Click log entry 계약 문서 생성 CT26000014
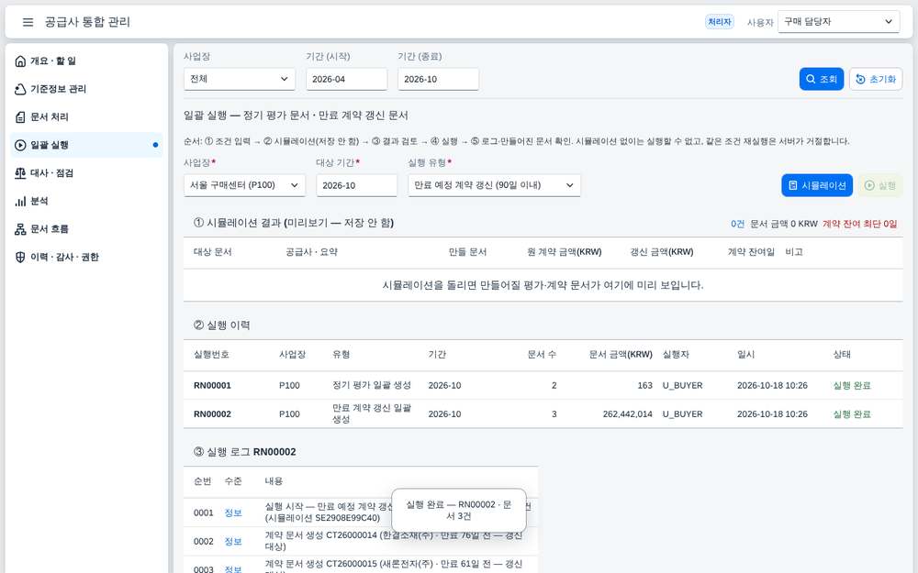 tap(394, 541)
